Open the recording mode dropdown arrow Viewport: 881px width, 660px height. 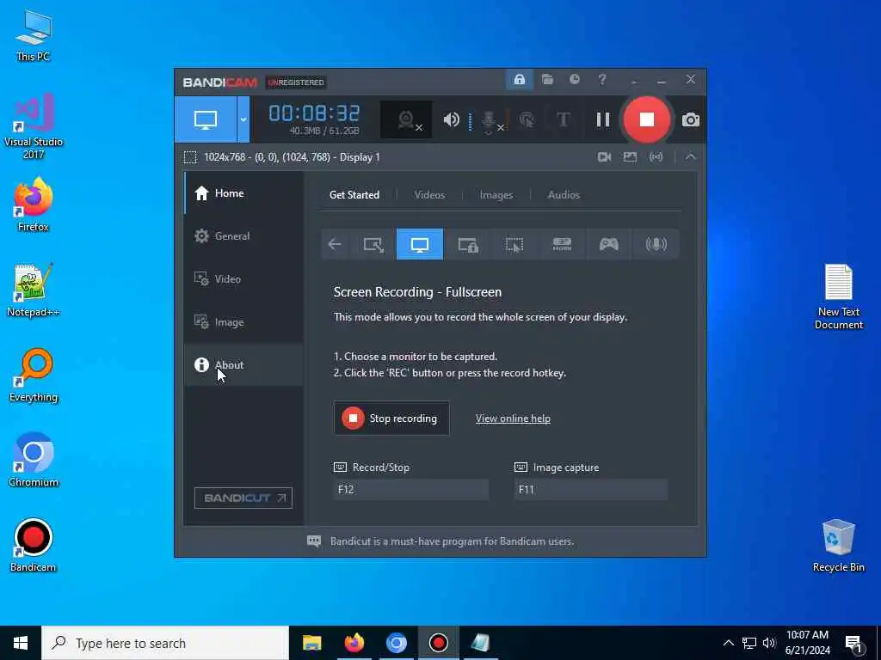tap(243, 119)
